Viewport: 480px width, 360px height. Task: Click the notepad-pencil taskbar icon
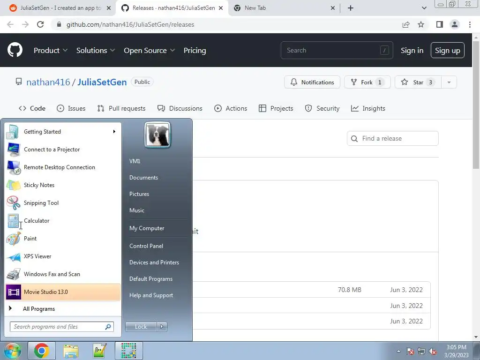[99, 351]
